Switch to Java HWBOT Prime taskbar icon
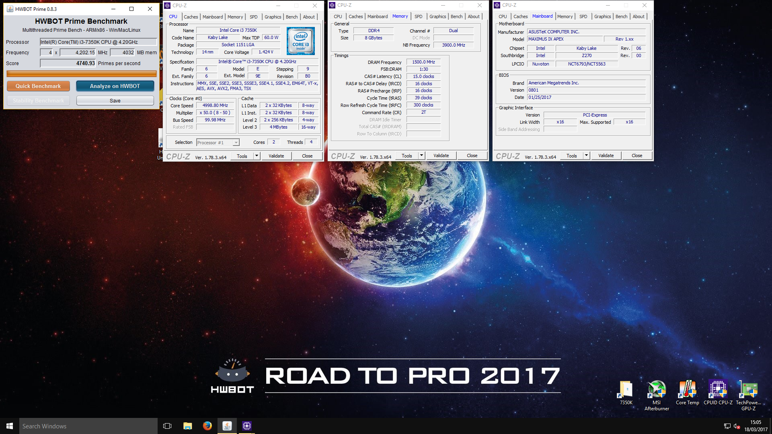The image size is (772, 434). pos(227,426)
